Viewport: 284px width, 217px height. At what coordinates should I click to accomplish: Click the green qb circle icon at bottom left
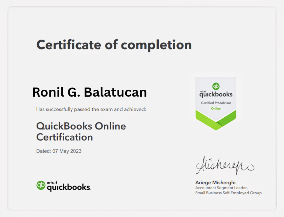click(41, 185)
